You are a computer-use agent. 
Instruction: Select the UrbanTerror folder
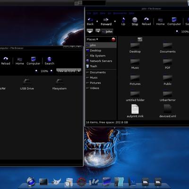click(x=168, y=96)
